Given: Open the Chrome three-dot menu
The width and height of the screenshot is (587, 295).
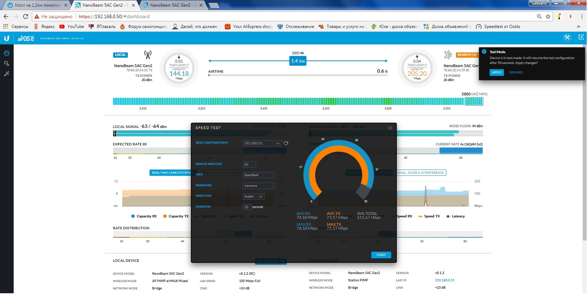Looking at the screenshot, I should (581, 16).
